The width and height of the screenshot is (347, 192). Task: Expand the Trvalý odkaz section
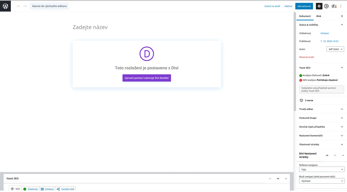[321, 109]
